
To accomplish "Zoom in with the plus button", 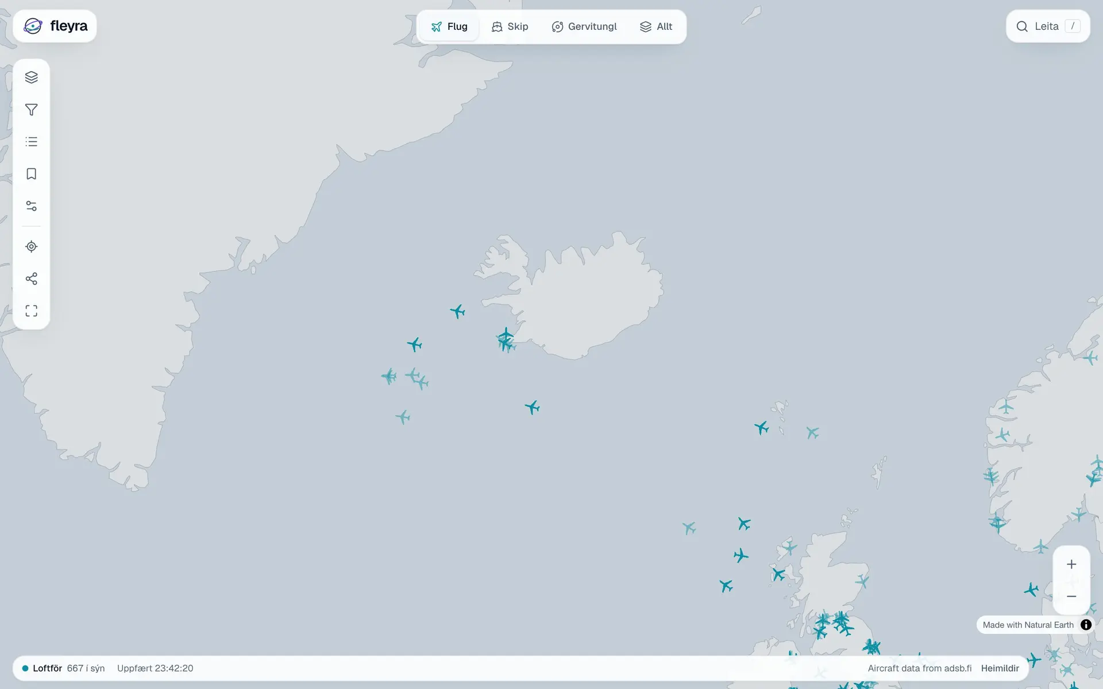I will pos(1071,564).
